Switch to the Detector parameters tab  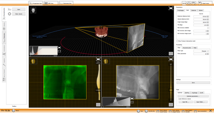[x=194, y=10]
